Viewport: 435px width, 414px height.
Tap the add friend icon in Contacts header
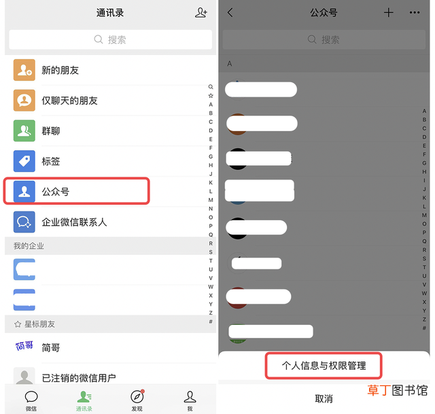(201, 13)
